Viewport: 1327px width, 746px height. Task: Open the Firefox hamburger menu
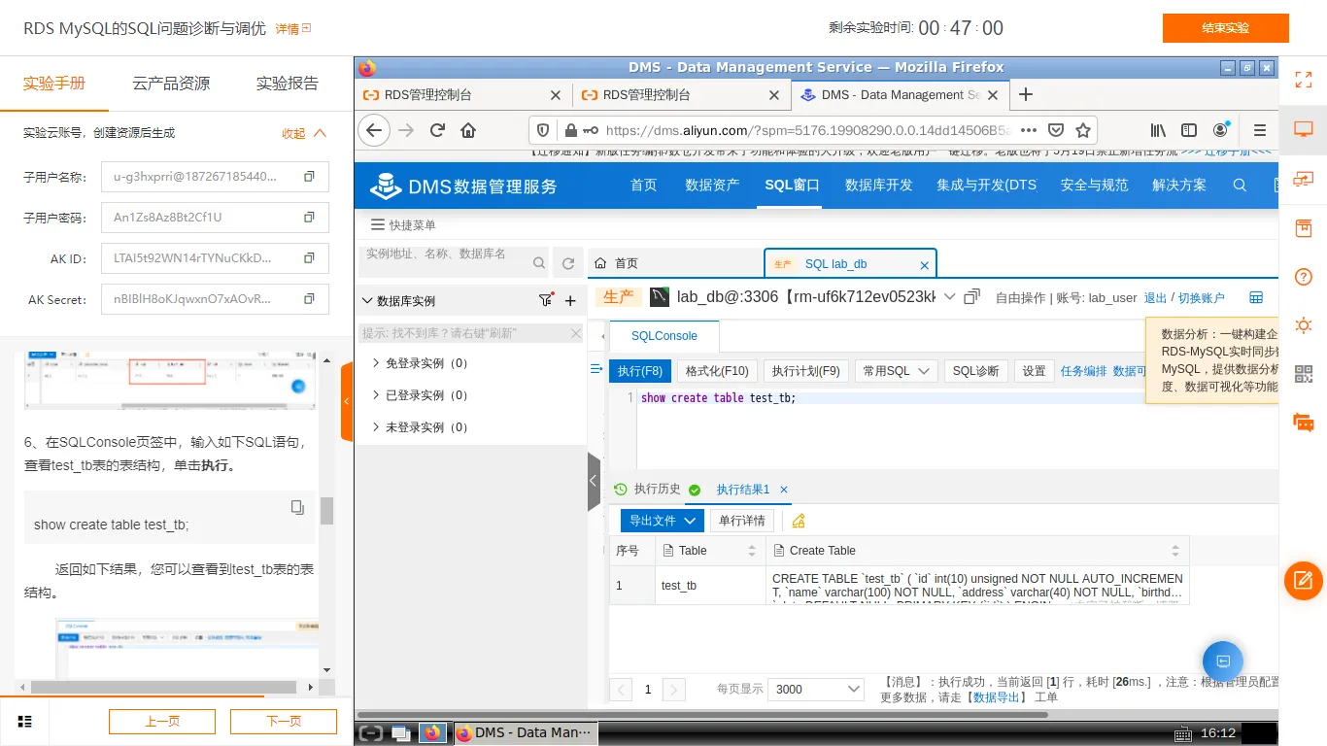click(x=1260, y=130)
